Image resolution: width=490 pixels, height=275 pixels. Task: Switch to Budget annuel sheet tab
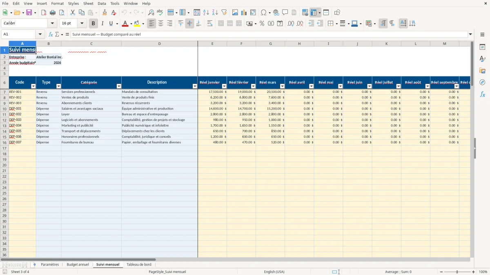78,264
